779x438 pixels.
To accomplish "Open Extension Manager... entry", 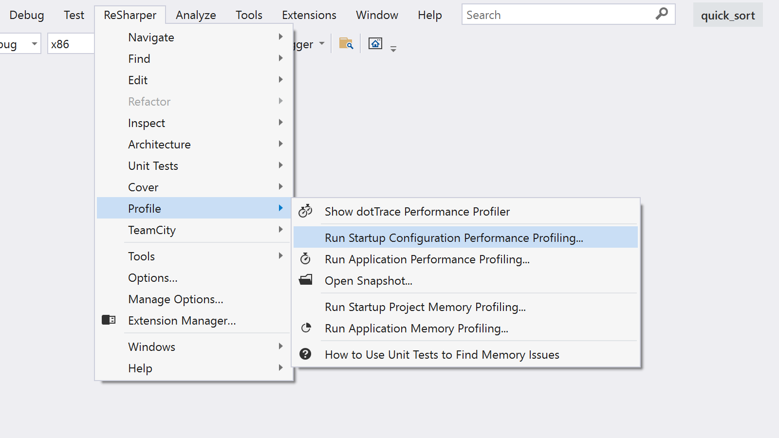I will [x=195, y=321].
